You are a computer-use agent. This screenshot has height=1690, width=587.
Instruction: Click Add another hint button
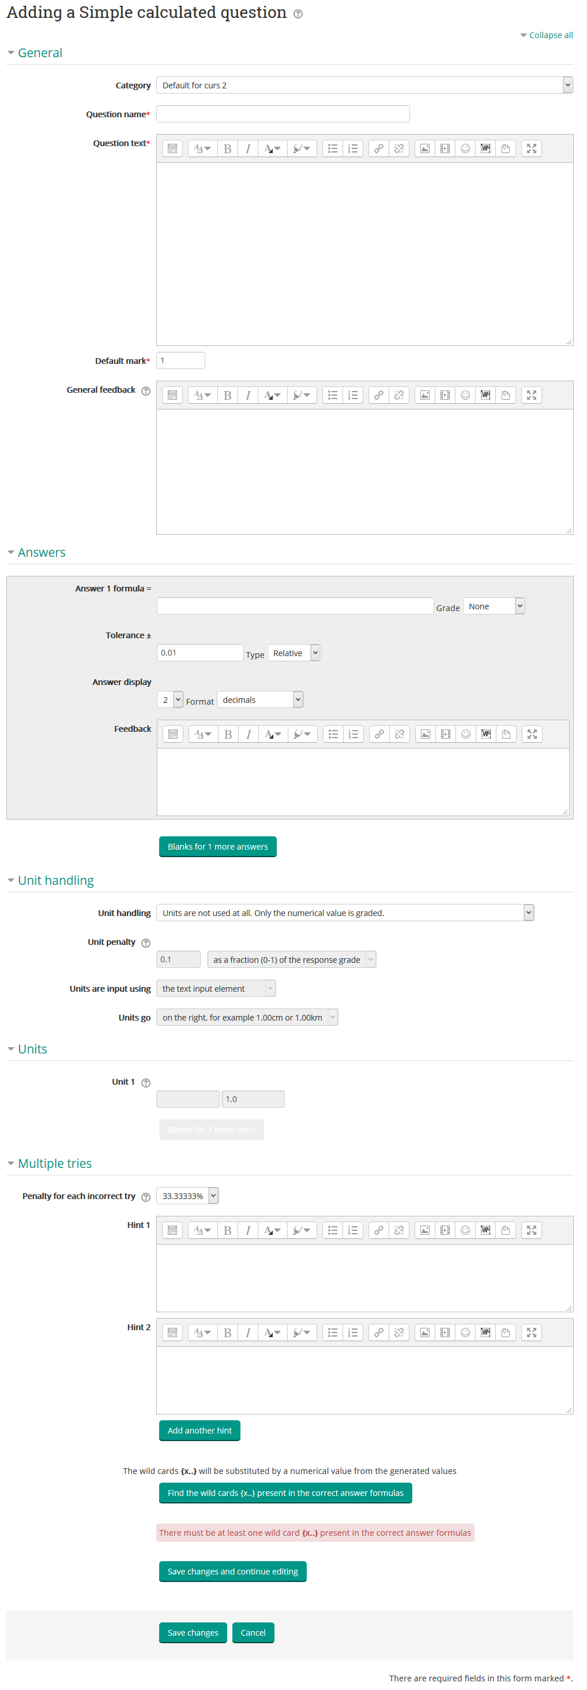tap(199, 1430)
